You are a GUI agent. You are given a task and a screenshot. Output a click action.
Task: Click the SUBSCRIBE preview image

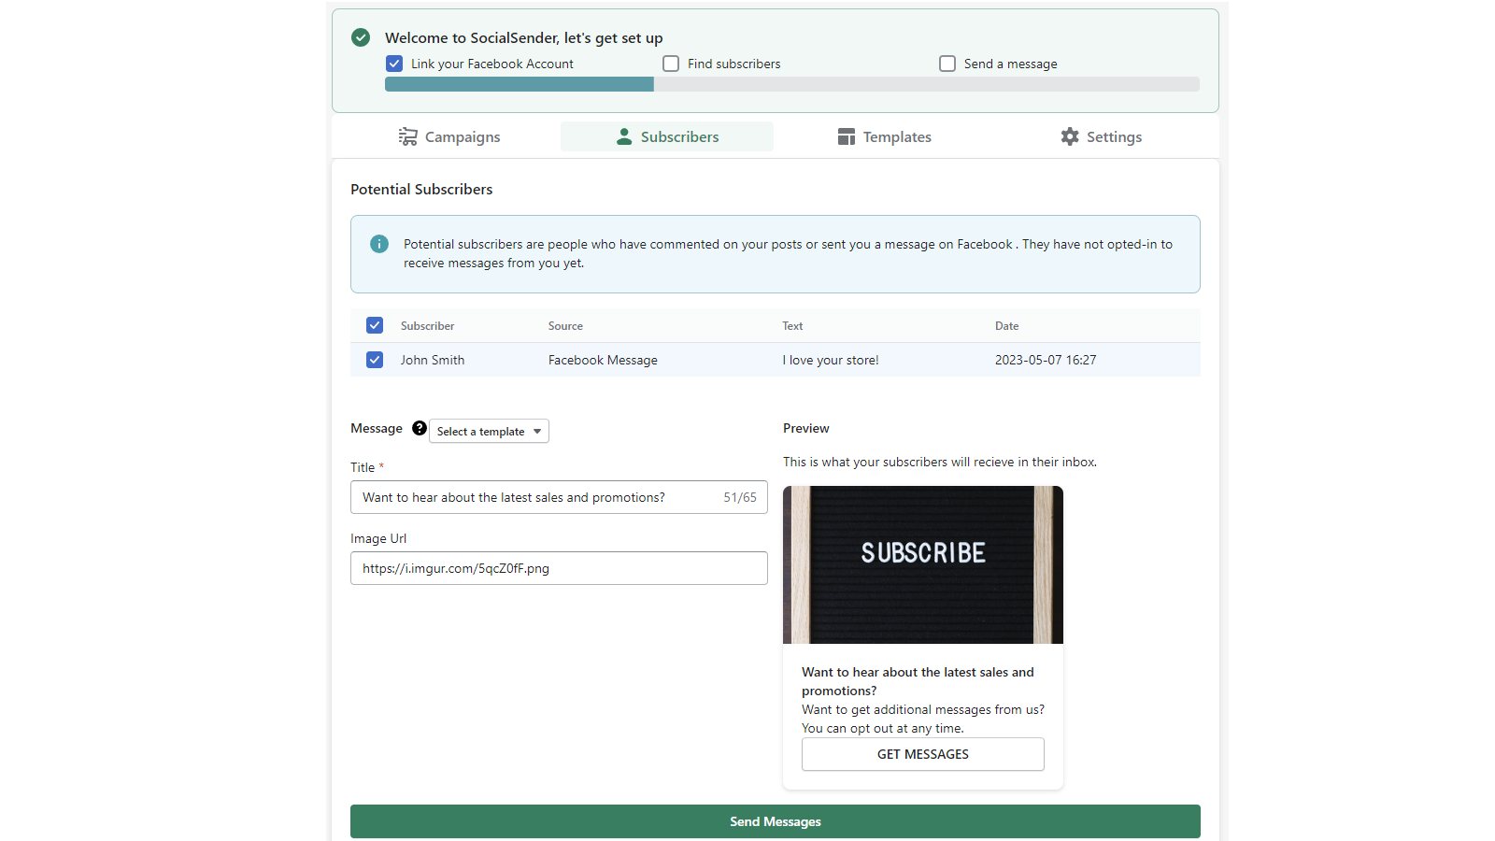923,564
